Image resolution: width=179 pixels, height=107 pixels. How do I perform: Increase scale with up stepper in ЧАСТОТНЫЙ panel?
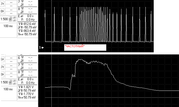click(14, 18)
